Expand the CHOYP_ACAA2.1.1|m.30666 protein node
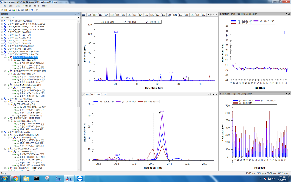The image size is (291, 182). (x=2, y=21)
